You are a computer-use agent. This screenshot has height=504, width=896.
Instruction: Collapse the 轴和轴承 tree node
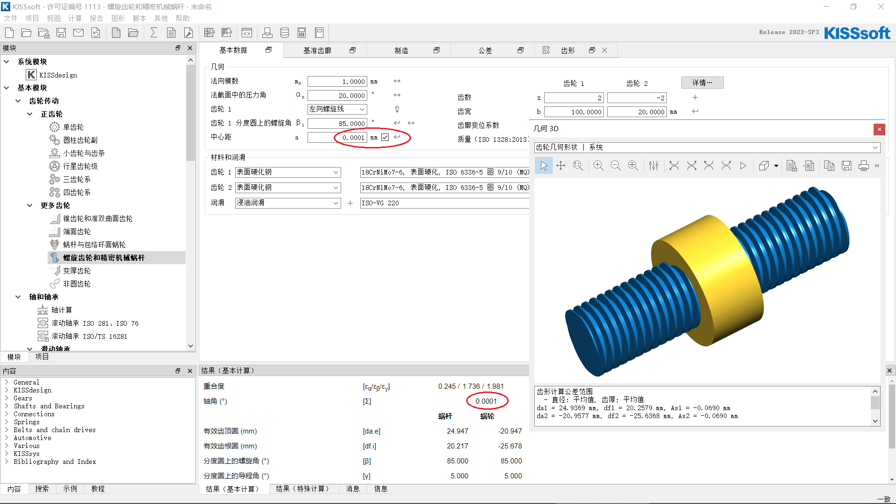tap(18, 297)
